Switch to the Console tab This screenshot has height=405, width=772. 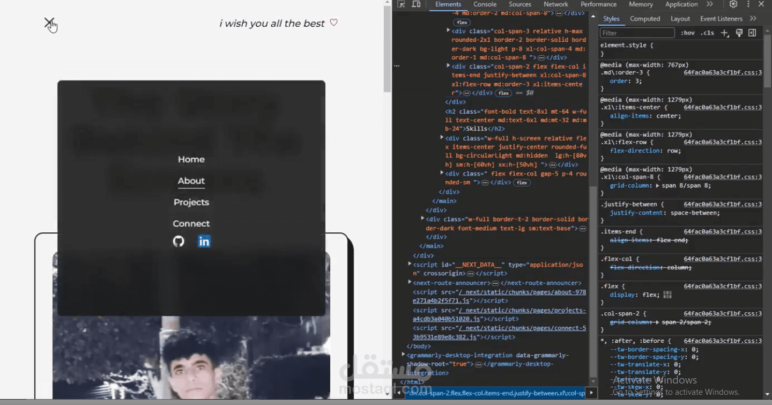point(485,4)
